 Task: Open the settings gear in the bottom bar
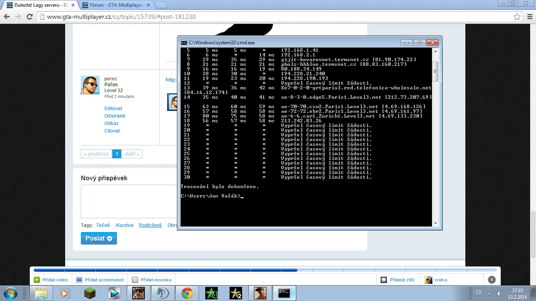point(492,280)
